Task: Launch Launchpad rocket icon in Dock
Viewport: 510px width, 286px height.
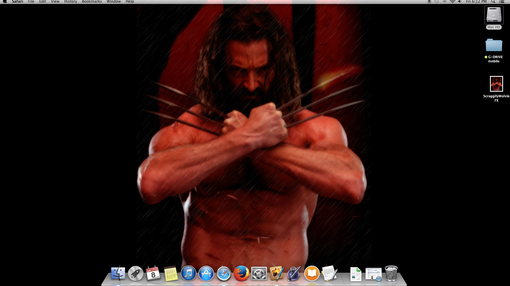Action: tap(136, 273)
